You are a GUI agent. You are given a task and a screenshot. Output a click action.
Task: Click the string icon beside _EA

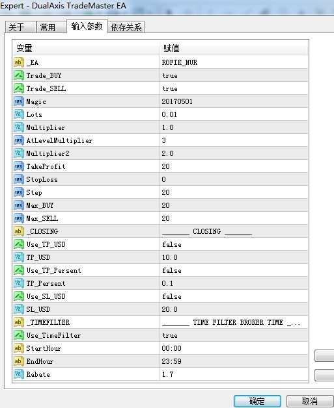(x=18, y=62)
